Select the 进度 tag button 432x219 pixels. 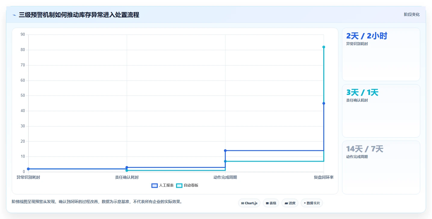(x=290, y=203)
